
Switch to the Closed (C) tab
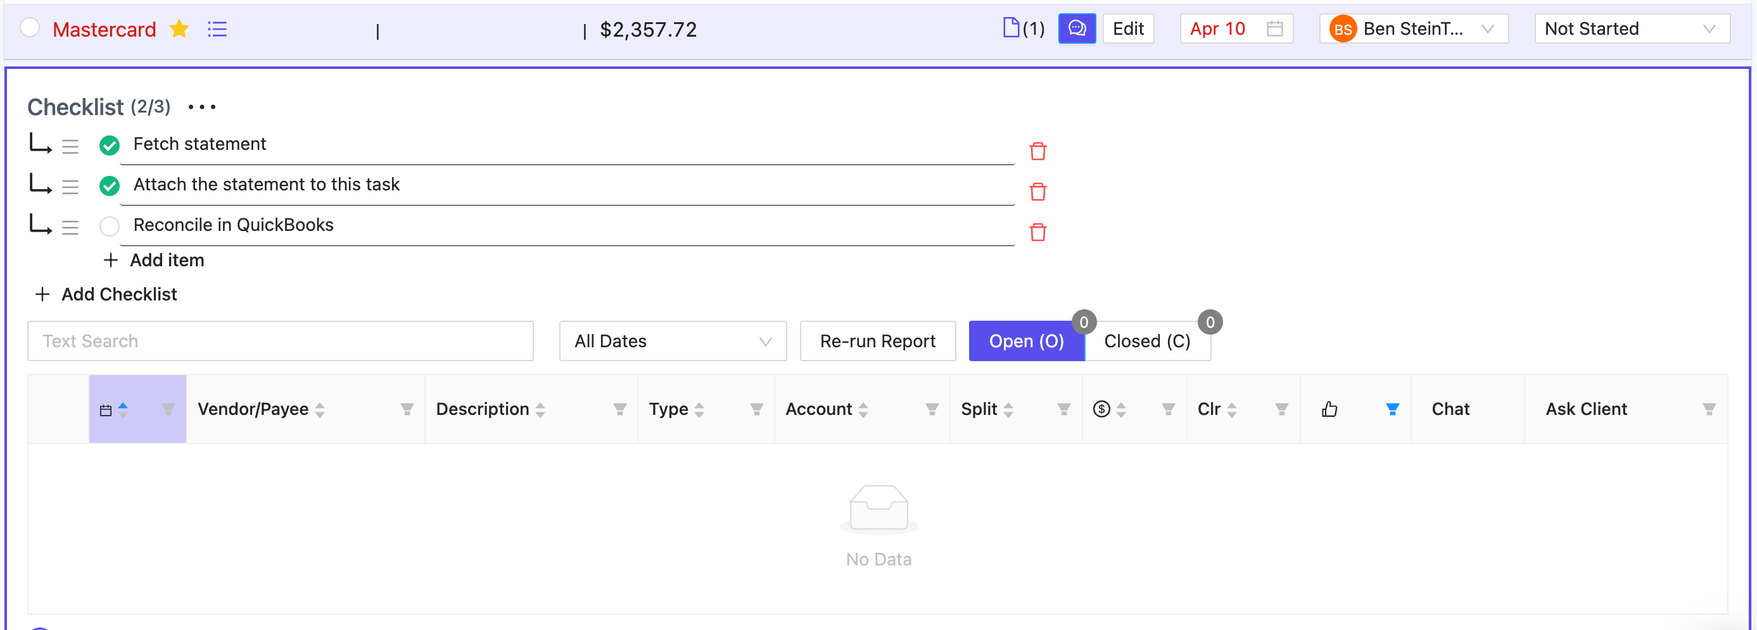pos(1147,341)
